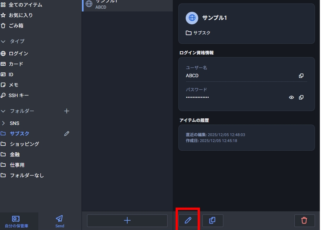Switch to the Send tab
Image resolution: width=321 pixels, height=230 pixels.
coord(60,221)
